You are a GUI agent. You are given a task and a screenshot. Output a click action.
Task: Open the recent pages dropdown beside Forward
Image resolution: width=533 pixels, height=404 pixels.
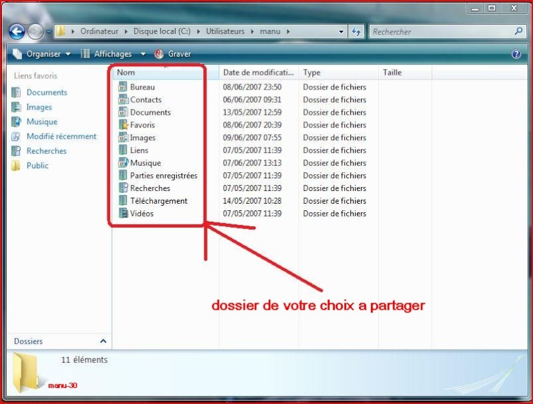pyautogui.click(x=49, y=32)
